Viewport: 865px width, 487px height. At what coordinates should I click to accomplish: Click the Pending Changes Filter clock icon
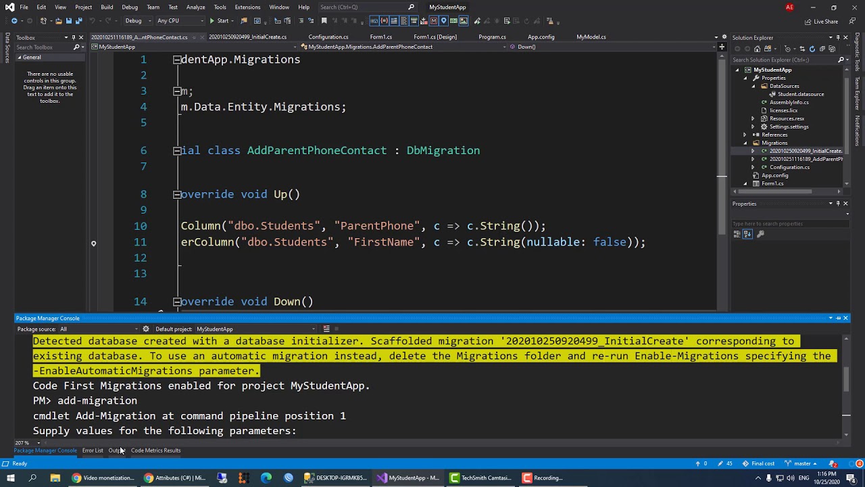pos(787,49)
